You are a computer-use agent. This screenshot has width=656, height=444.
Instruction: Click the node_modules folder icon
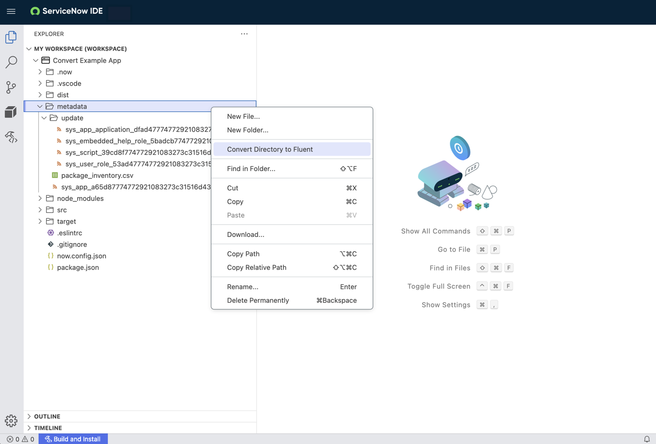click(x=50, y=198)
